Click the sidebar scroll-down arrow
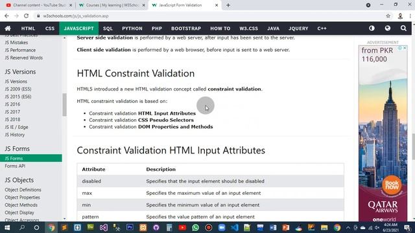 click(64, 219)
